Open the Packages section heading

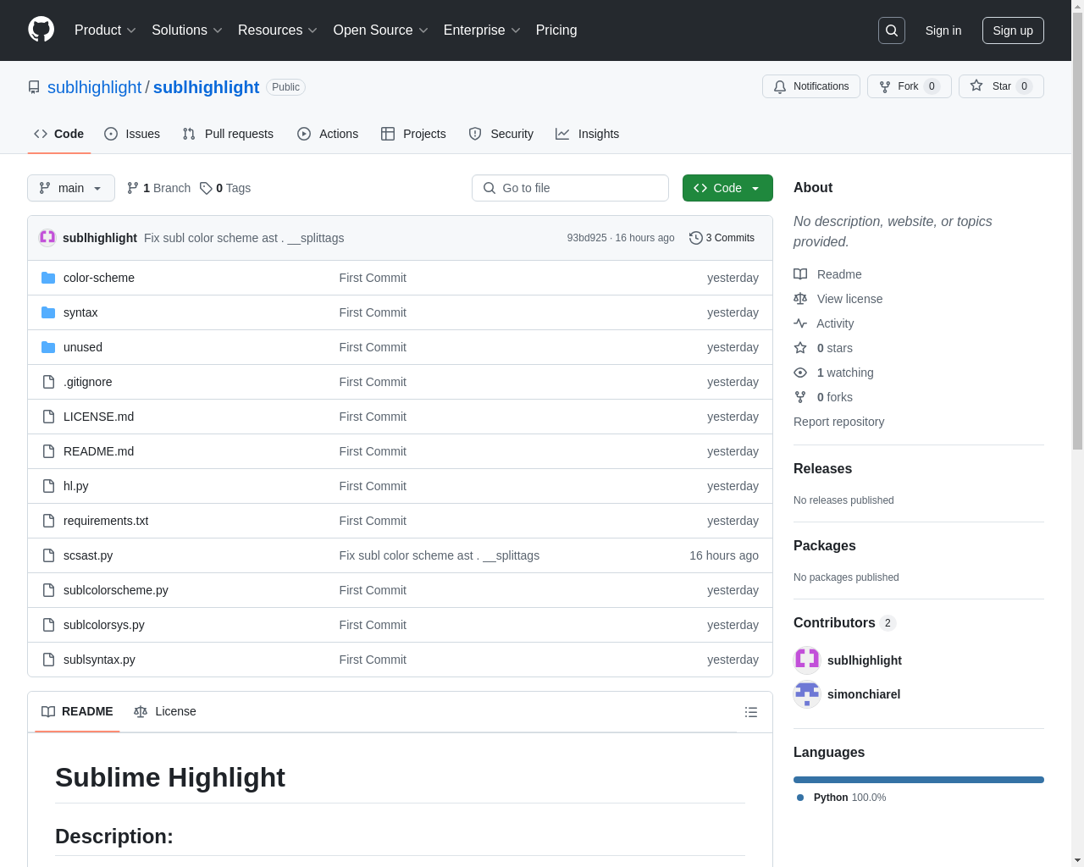click(x=825, y=546)
